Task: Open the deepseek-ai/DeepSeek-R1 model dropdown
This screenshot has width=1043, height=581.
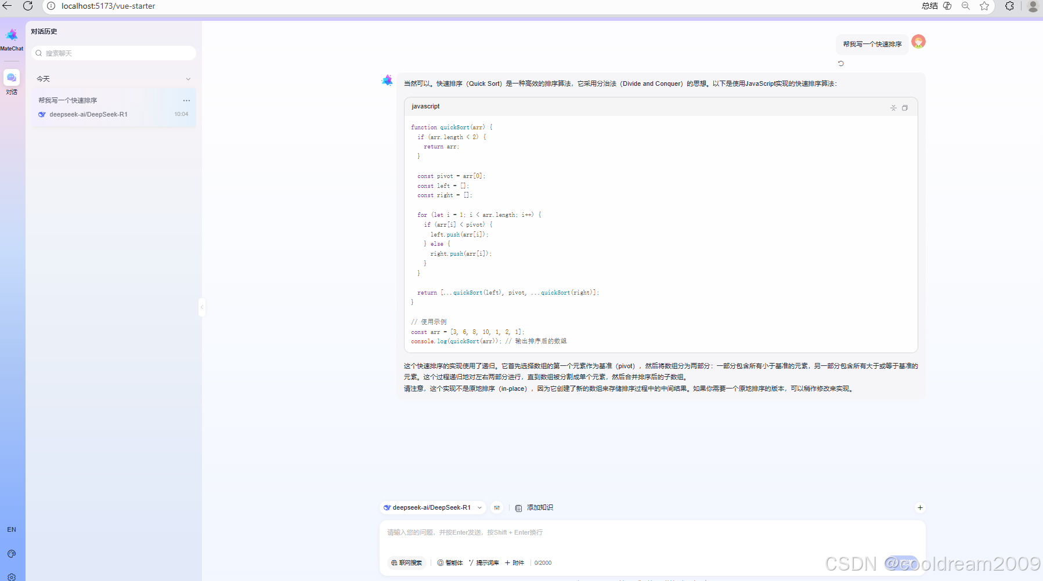Action: (433, 507)
